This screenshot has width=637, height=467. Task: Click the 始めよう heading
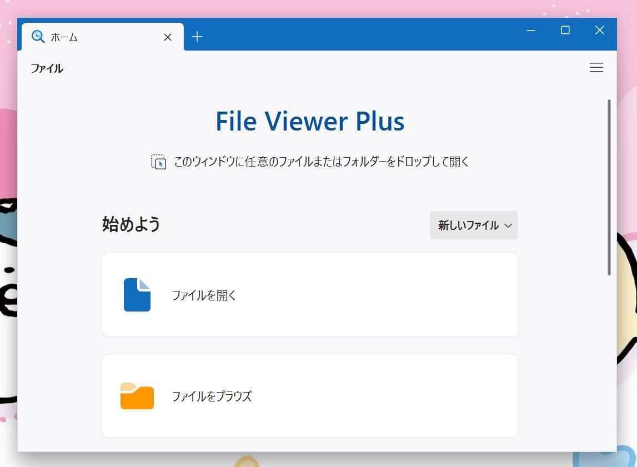[131, 224]
